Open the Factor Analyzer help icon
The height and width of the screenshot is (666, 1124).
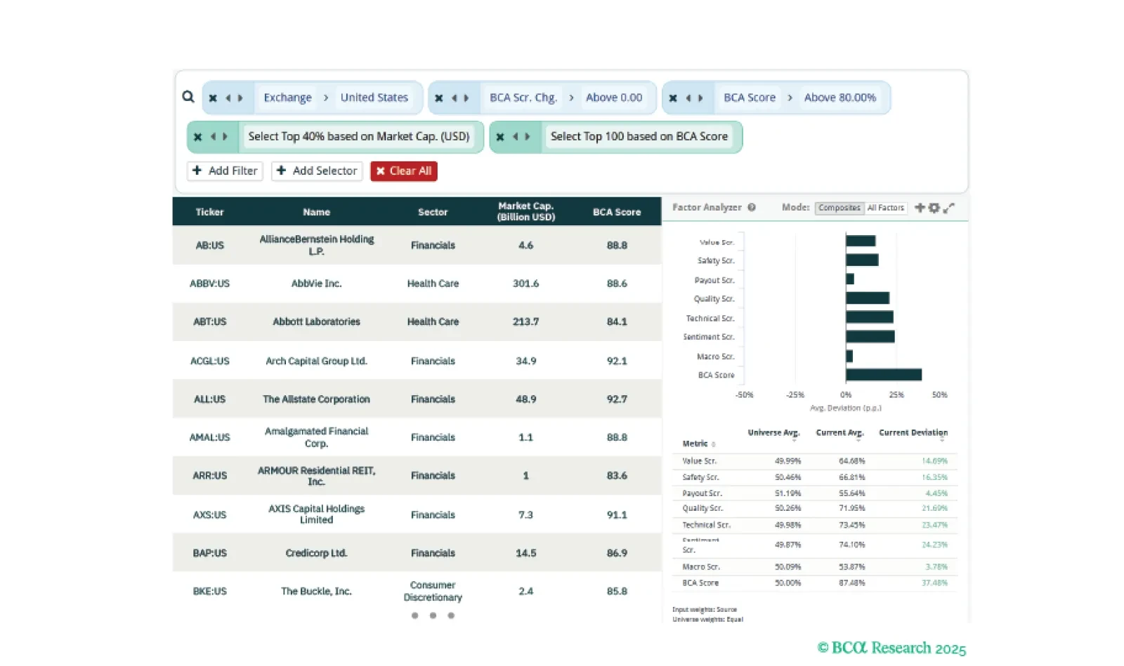[x=752, y=208]
